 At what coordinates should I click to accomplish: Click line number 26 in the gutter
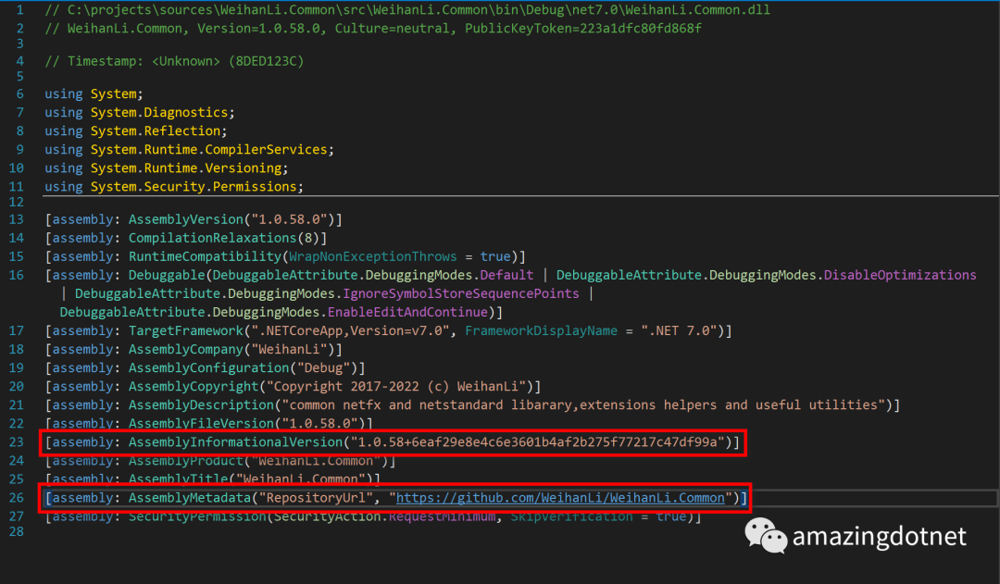click(16, 497)
